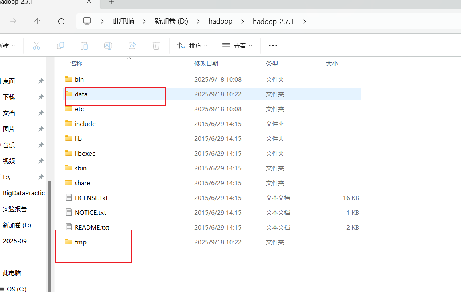This screenshot has width=461, height=292.
Task: Open the tmp folder
Action: 80,242
